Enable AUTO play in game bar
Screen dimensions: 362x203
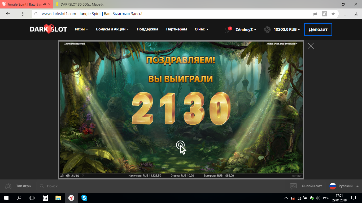(75, 176)
